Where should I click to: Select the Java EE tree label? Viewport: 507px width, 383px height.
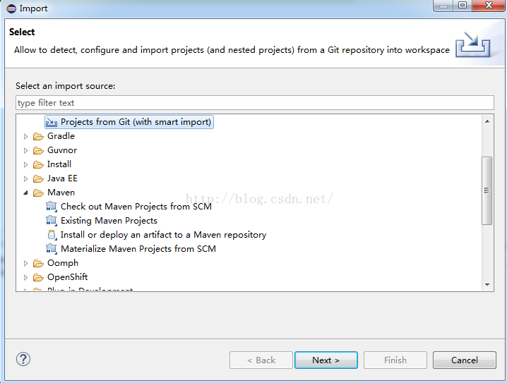pos(62,178)
